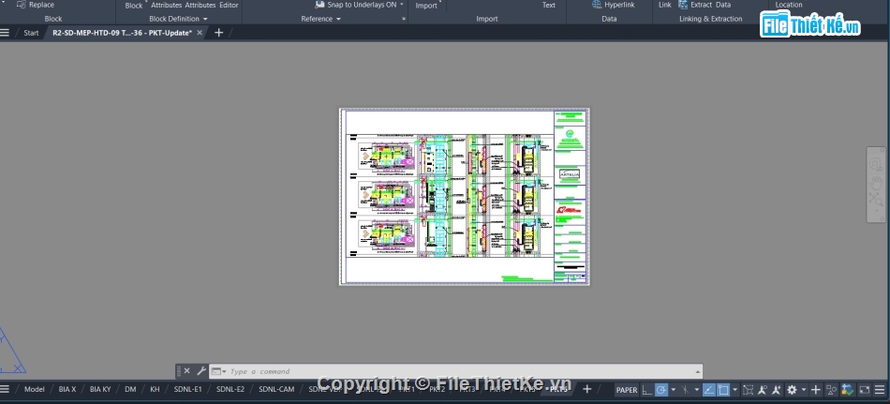890x404 pixels.
Task: Open the DM layout tab
Action: [x=130, y=389]
